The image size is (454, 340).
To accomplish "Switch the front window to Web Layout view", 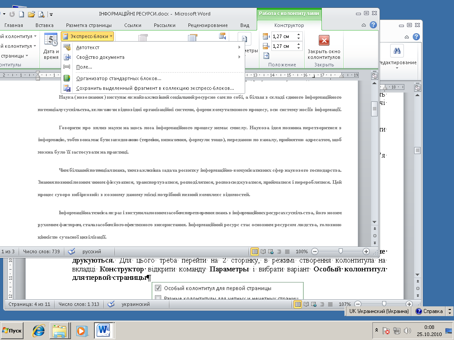I will click(x=271, y=251).
